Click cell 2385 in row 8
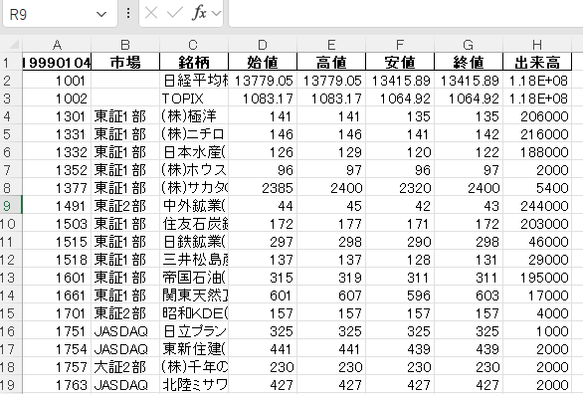 263,187
